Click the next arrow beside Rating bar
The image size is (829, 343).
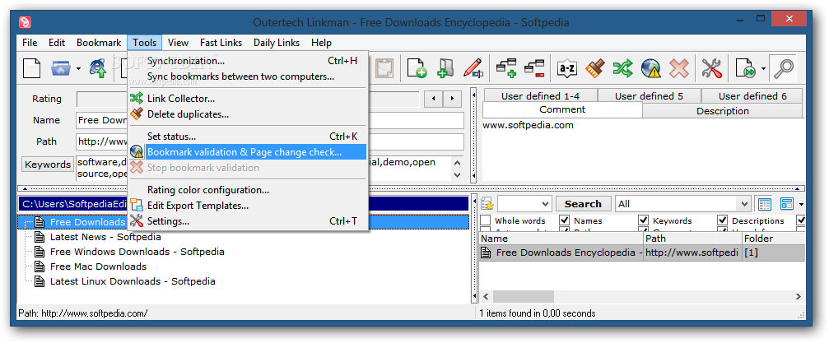452,99
